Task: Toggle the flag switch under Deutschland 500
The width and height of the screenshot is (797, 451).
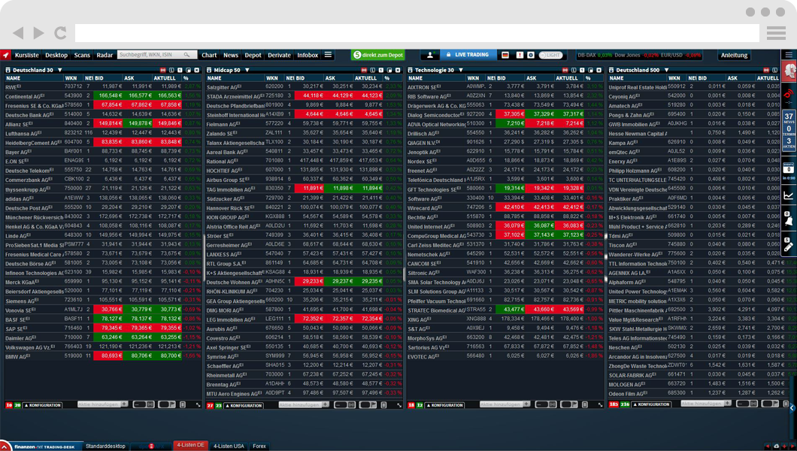Action: point(770,404)
